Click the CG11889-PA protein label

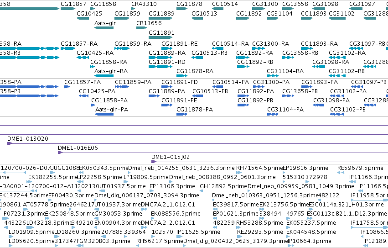click(x=167, y=91)
